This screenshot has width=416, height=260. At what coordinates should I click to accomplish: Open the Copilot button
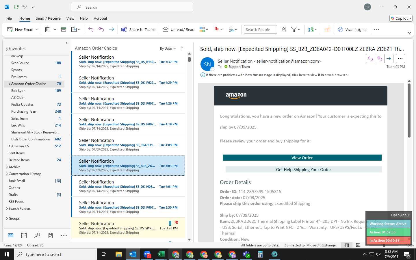(x=401, y=18)
